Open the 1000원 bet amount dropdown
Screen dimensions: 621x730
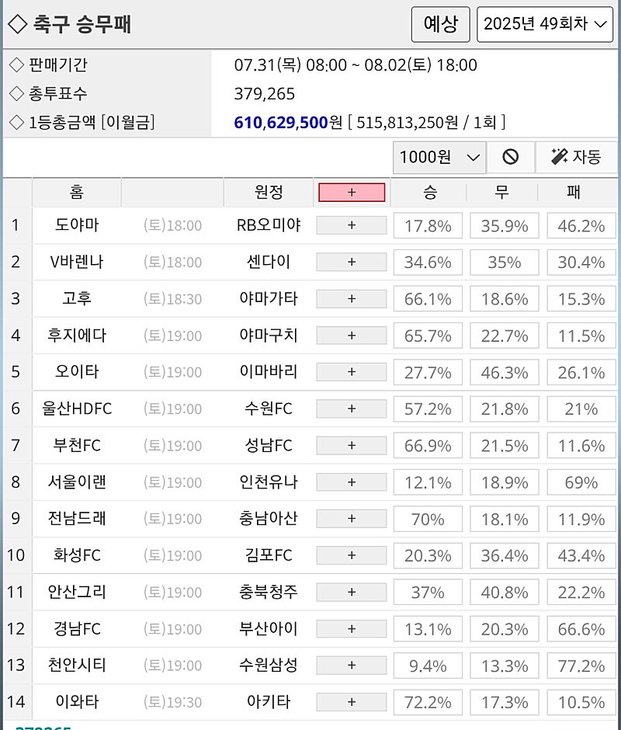click(x=439, y=158)
